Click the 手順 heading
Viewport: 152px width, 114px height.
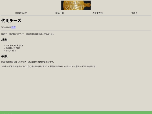click(x=4, y=56)
